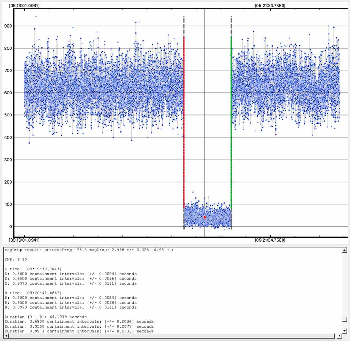Viewport: 350px width, 341px height.
Task: Click the magDrop report line
Action: [x=89, y=250]
